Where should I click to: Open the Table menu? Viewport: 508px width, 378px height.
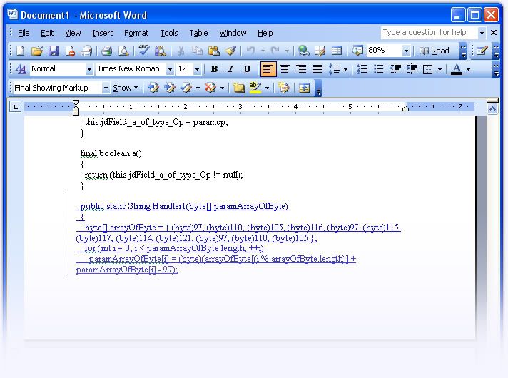pos(198,33)
